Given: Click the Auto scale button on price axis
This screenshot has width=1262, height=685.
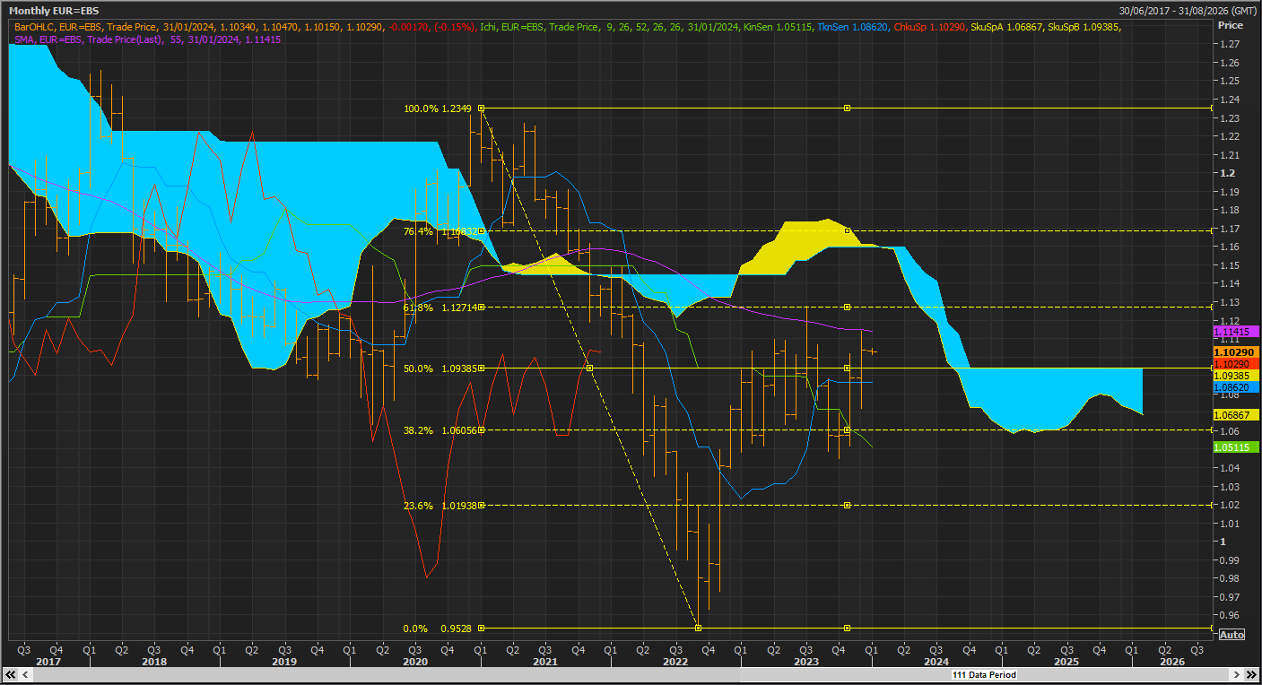Looking at the screenshot, I should click(x=1232, y=635).
